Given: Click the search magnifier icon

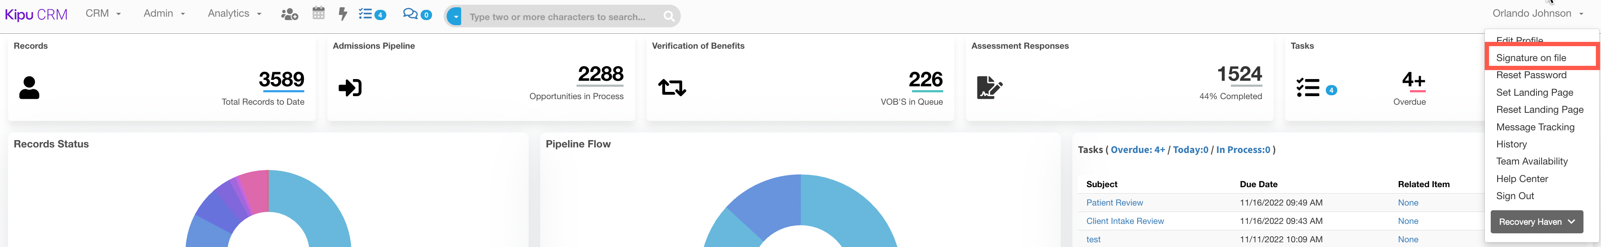Looking at the screenshot, I should click(x=669, y=17).
